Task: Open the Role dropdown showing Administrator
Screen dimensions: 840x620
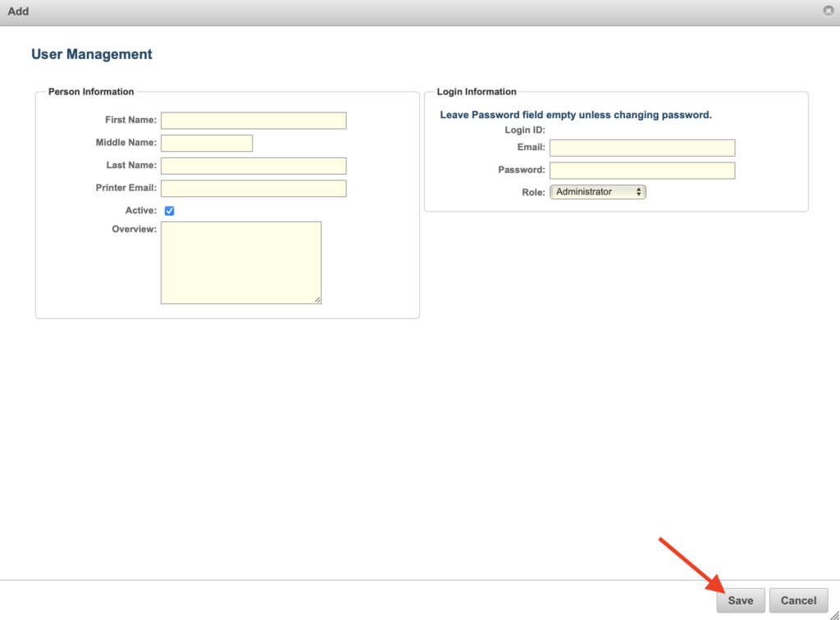Action: click(x=598, y=192)
